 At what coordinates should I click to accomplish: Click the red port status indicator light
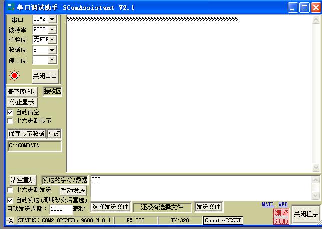click(15, 76)
